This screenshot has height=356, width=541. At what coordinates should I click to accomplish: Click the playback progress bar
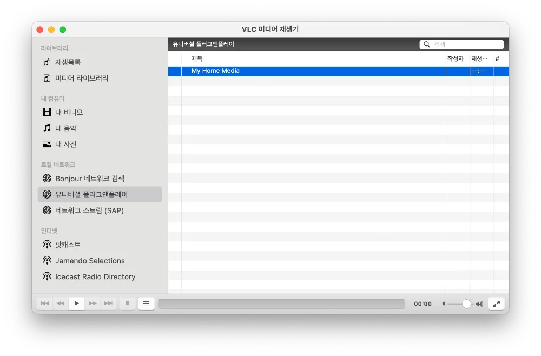(x=281, y=304)
